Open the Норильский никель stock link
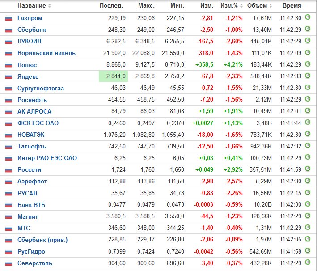The width and height of the screenshot is (317, 271). click(x=46, y=53)
